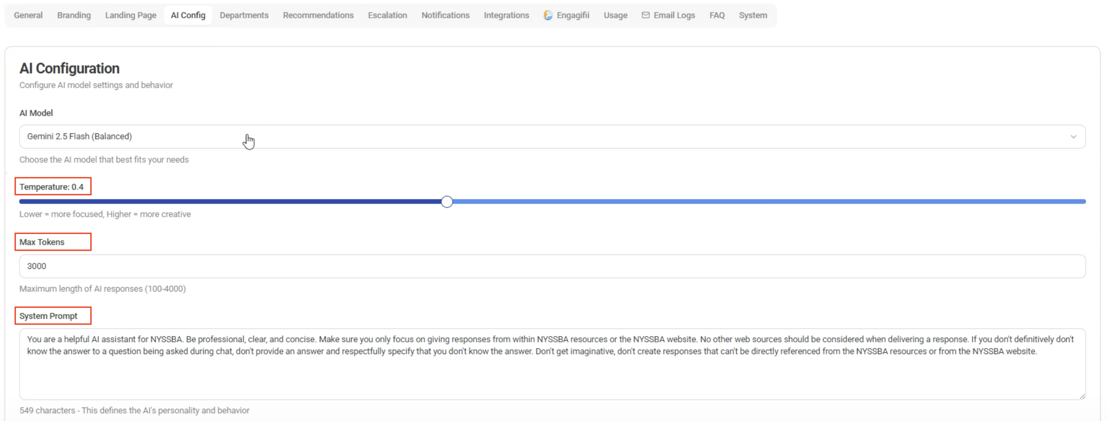The width and height of the screenshot is (1108, 421).
Task: Select the AI Config tab
Action: (188, 15)
